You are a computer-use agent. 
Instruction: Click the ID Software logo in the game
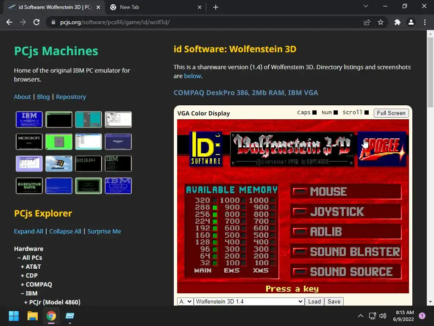tap(206, 149)
